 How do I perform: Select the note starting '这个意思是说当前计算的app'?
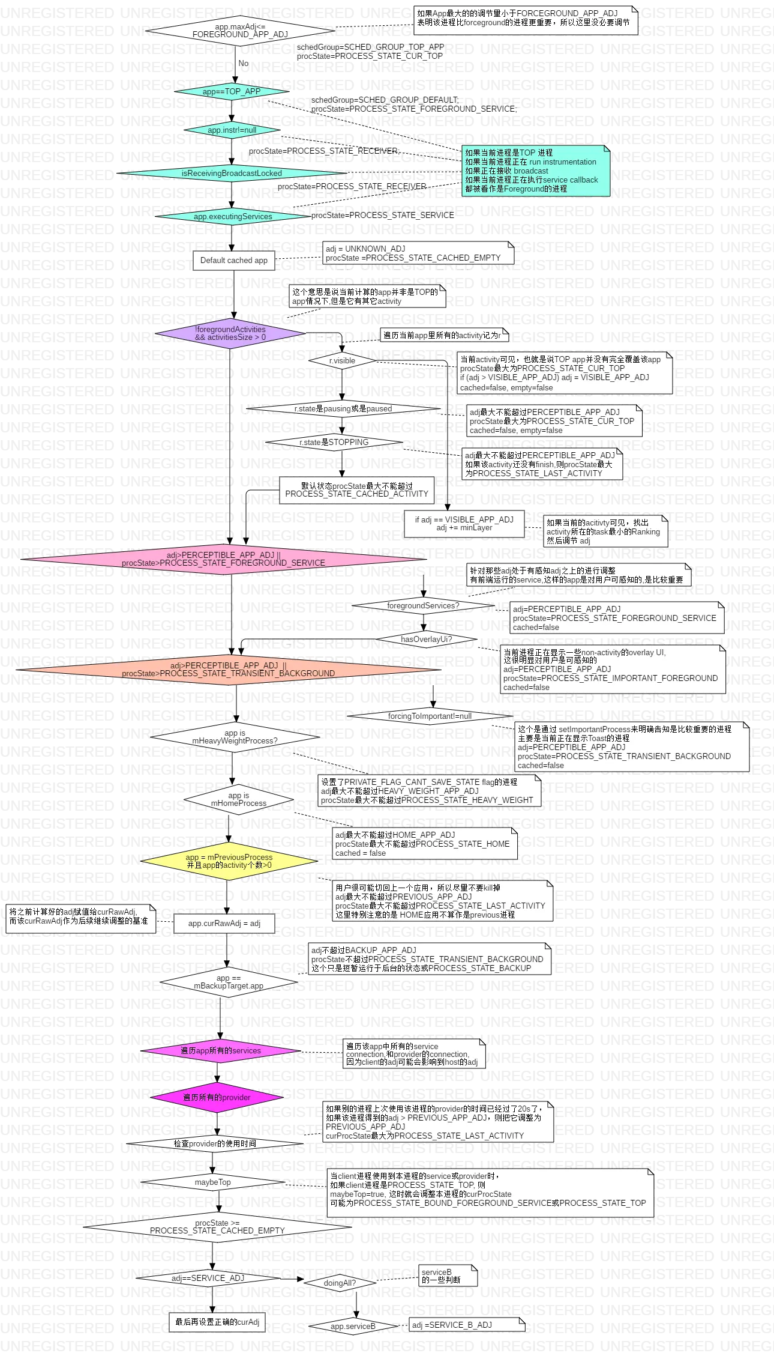[x=368, y=297]
